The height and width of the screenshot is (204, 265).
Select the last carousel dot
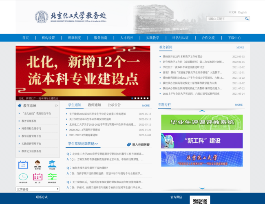coord(148,98)
